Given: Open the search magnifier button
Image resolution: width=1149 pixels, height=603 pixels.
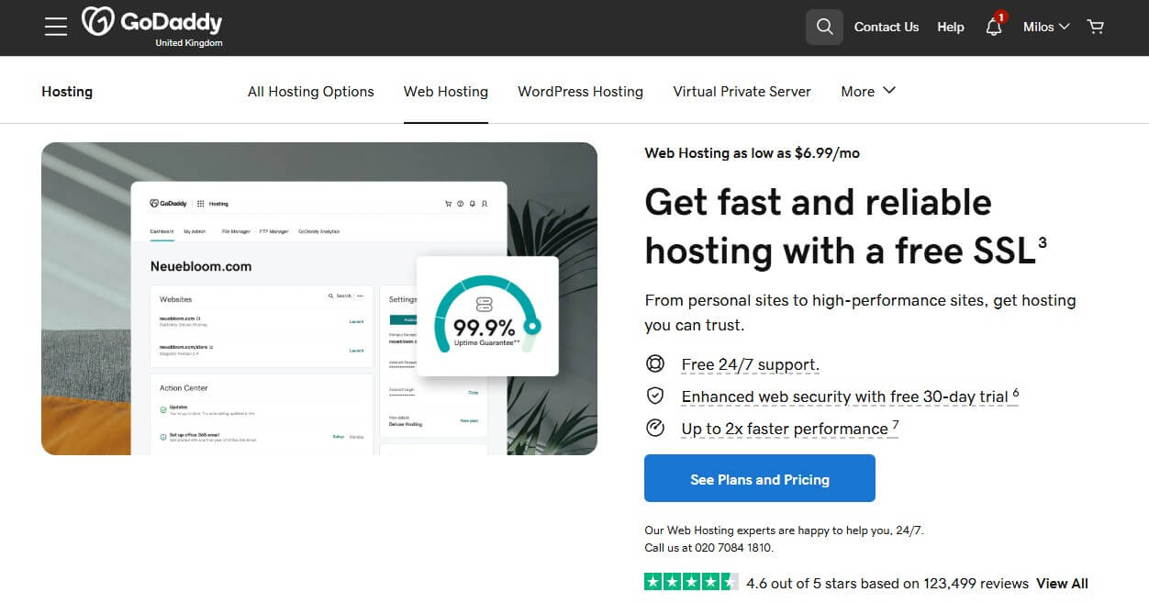Looking at the screenshot, I should (x=824, y=27).
